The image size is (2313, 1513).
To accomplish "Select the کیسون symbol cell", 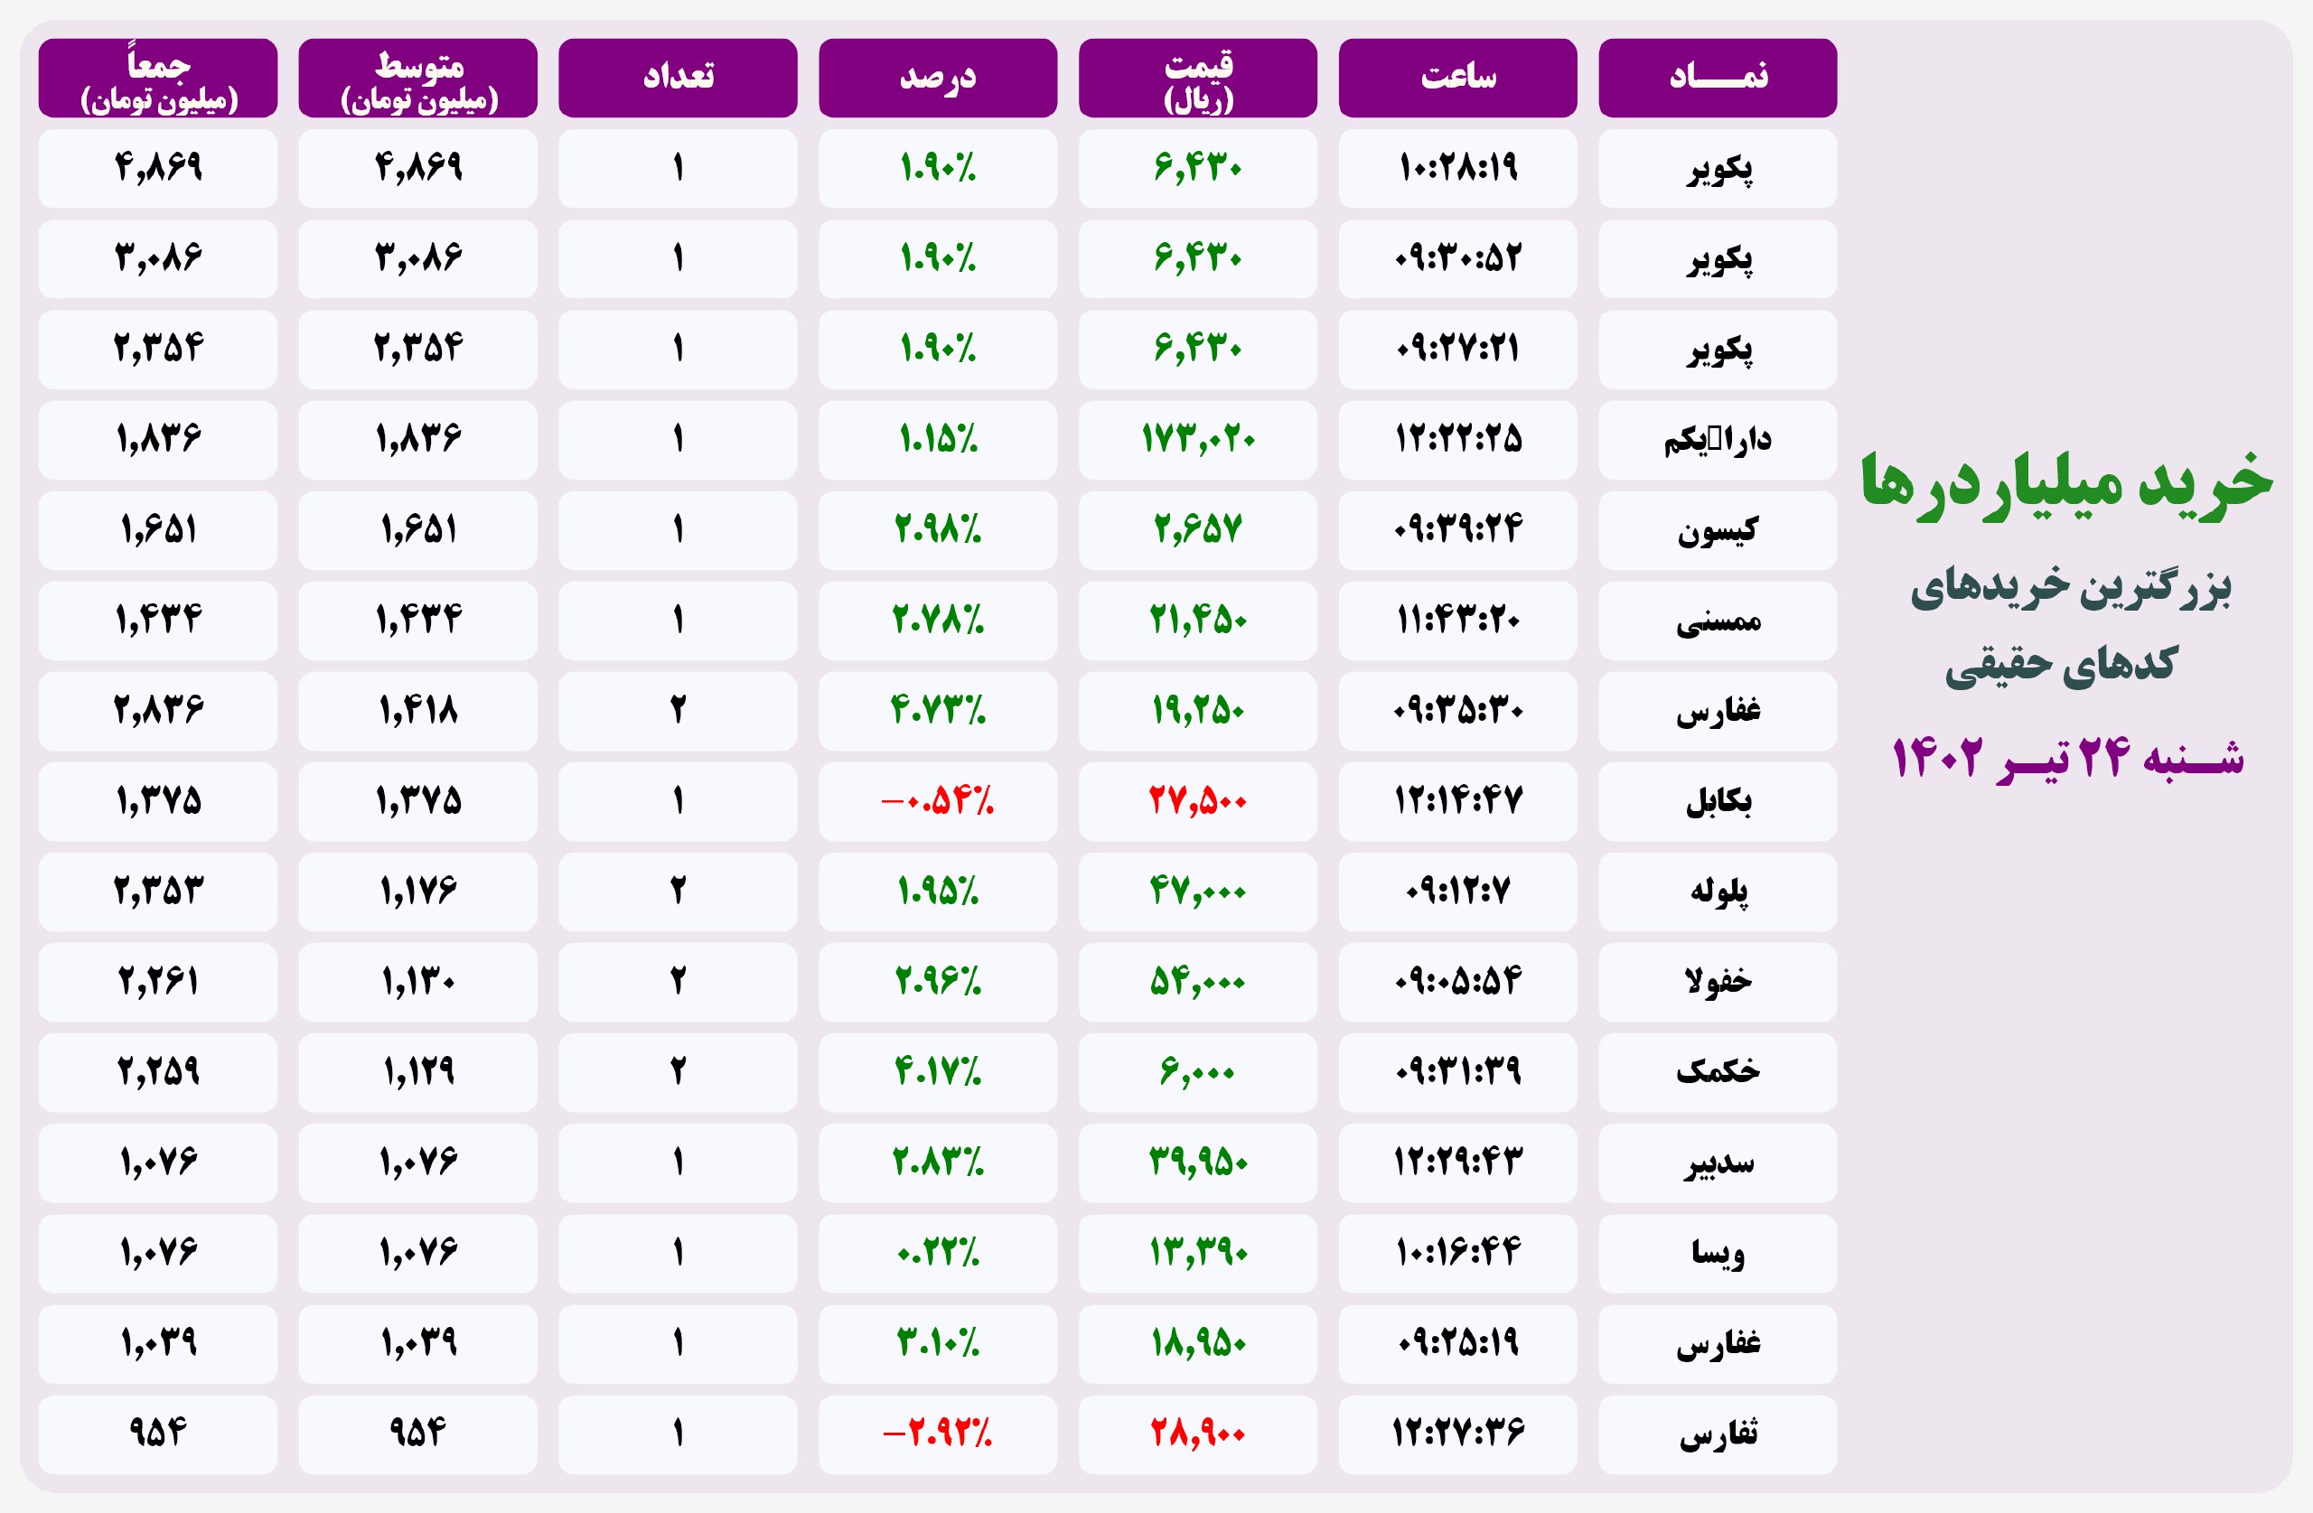I will (x=1718, y=530).
